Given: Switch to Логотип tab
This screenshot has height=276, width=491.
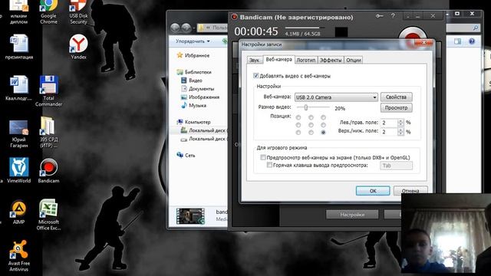Looking at the screenshot, I should pyautogui.click(x=305, y=60).
